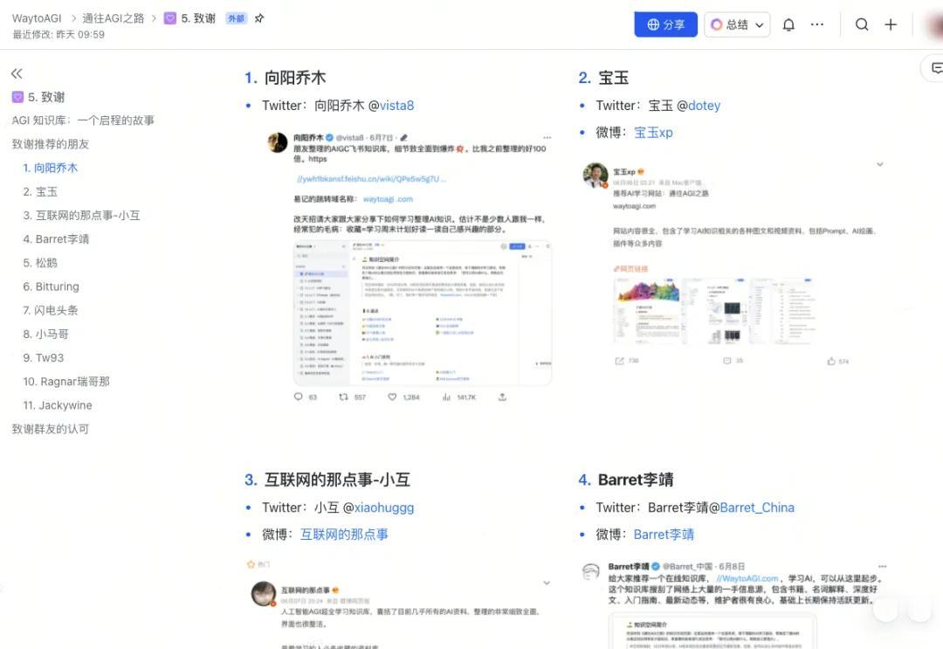Click the heading 1. 向阳乔木
Screen dimensions: 943x649
click(286, 79)
